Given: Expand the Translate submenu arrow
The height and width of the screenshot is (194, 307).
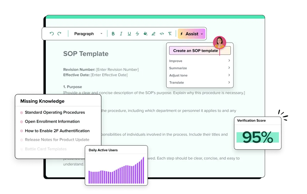Looking at the screenshot, I should coord(229,82).
